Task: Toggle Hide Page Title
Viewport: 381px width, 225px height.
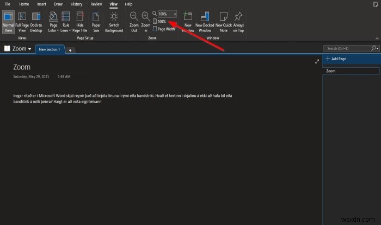Action: tap(79, 22)
